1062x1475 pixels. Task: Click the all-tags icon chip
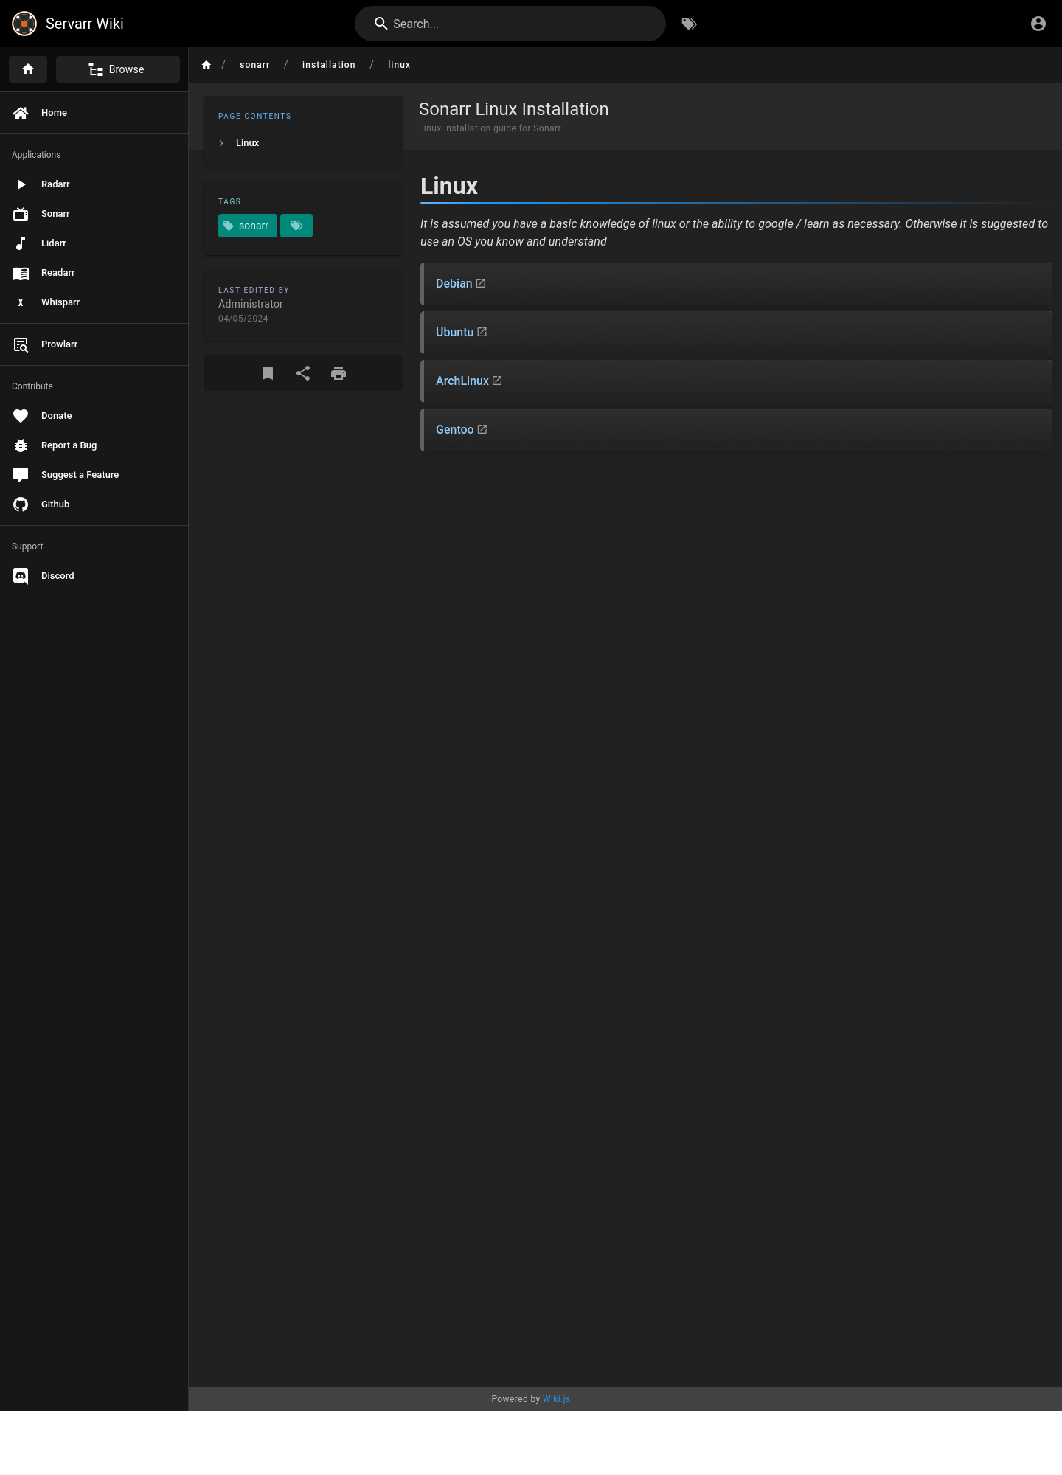point(296,226)
